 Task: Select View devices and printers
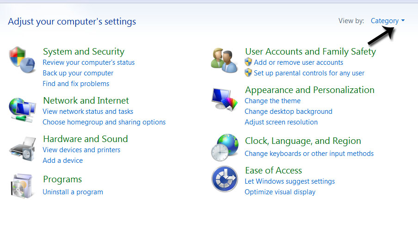[81, 150]
